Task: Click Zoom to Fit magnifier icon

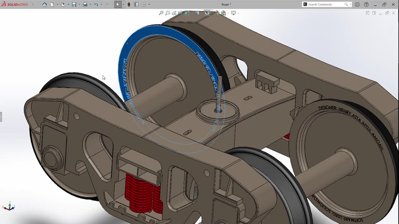Action: (x=161, y=13)
